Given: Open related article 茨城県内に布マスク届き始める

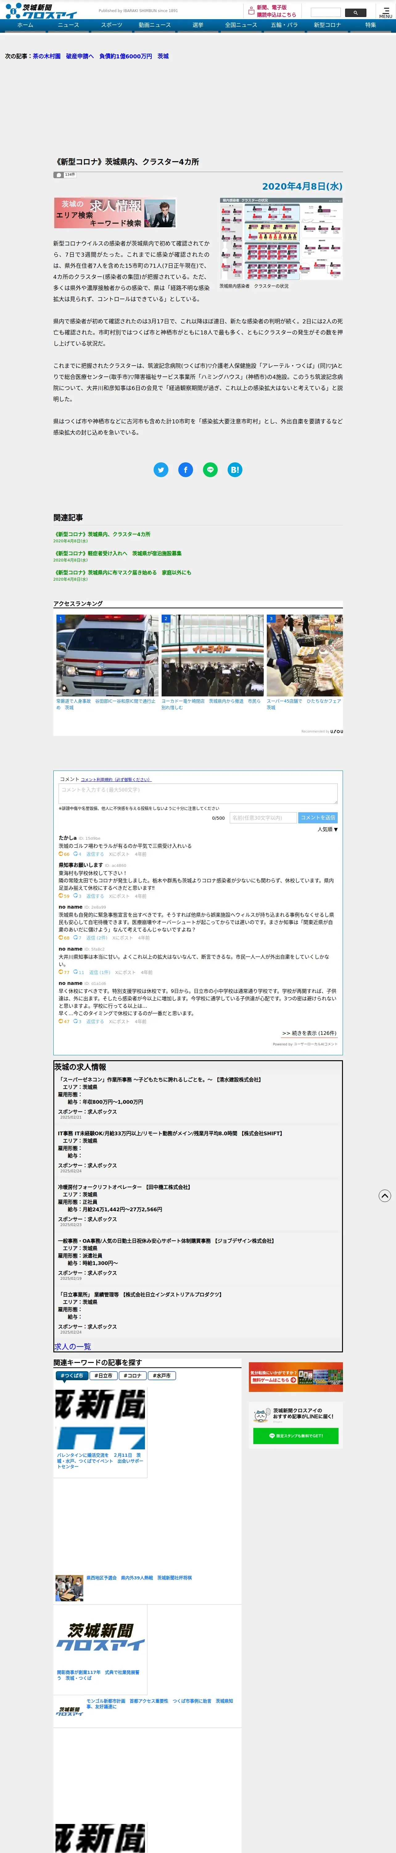Looking at the screenshot, I should [x=122, y=573].
